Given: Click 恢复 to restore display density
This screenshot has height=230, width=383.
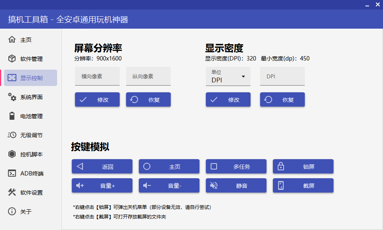Looking at the screenshot, I should (282, 99).
